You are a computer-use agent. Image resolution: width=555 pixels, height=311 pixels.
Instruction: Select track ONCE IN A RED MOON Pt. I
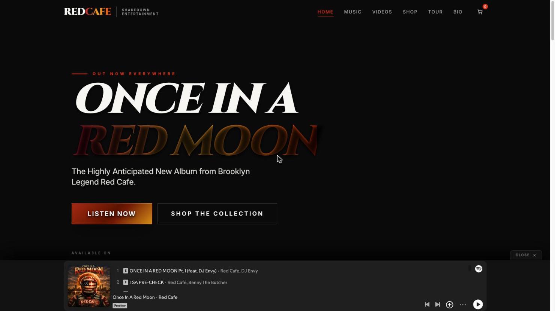click(173, 271)
